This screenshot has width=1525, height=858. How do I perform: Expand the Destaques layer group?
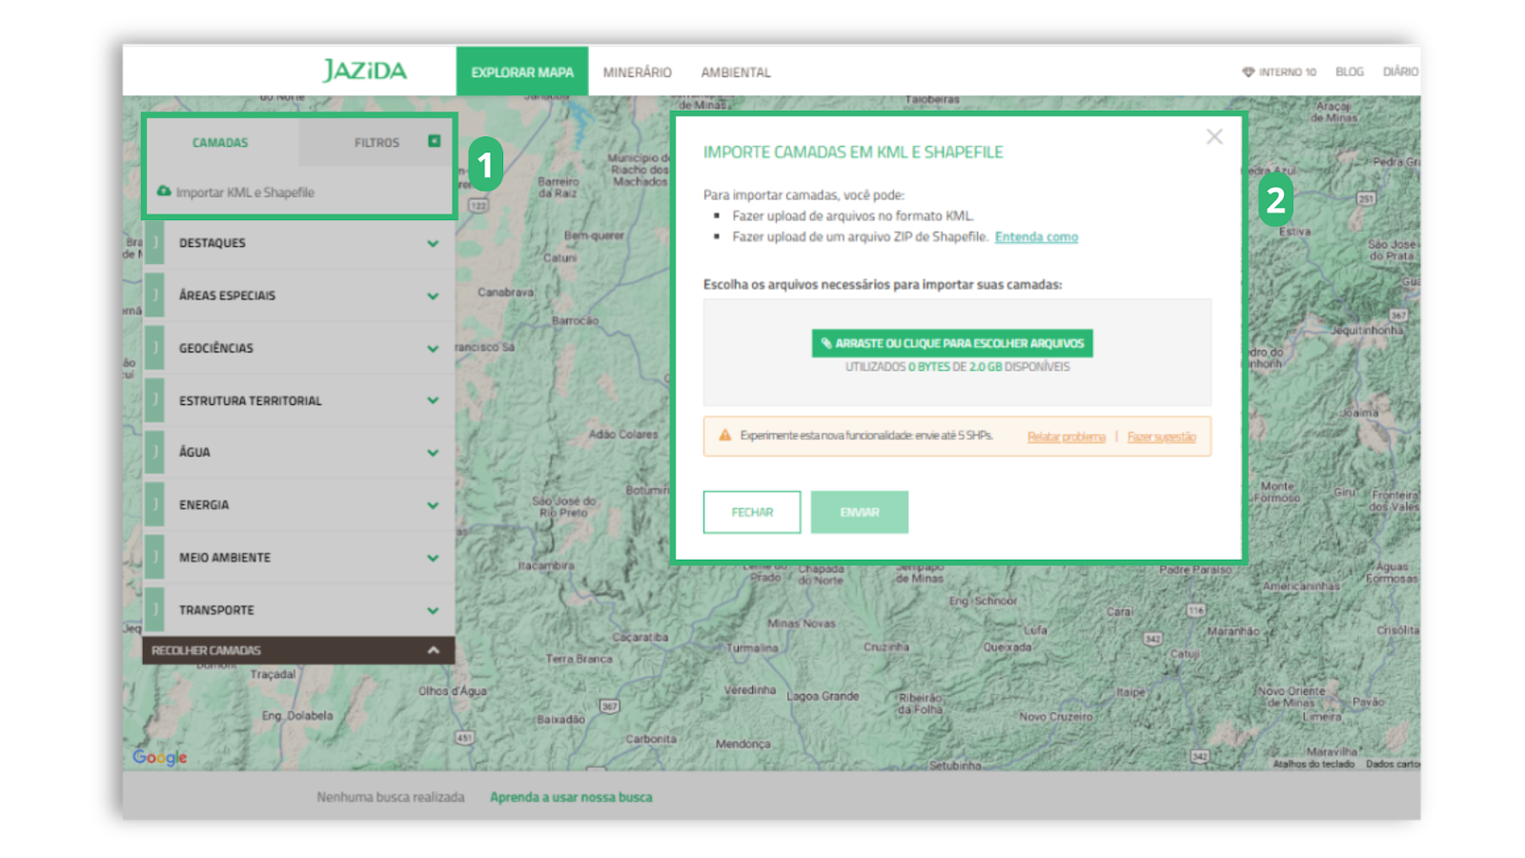coord(299,243)
